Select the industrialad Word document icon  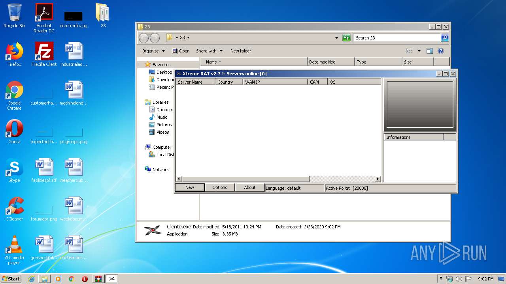tap(74, 54)
